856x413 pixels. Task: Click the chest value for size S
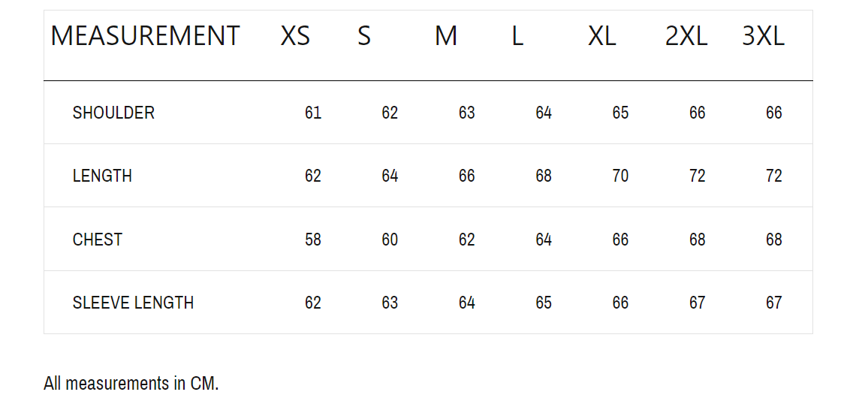coord(390,240)
